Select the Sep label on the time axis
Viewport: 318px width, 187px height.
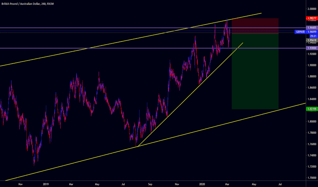[150, 184]
